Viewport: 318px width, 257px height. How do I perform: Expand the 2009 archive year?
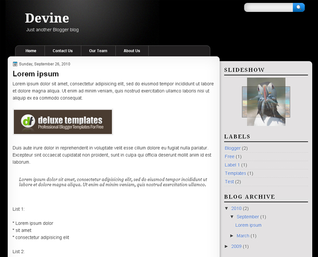coord(227,247)
